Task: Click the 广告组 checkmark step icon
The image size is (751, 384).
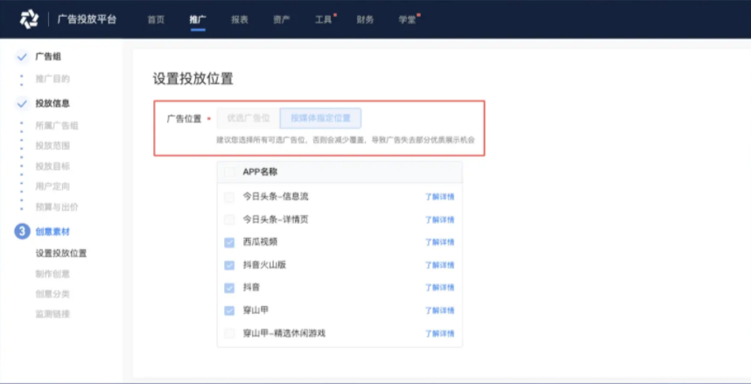Action: [x=22, y=57]
